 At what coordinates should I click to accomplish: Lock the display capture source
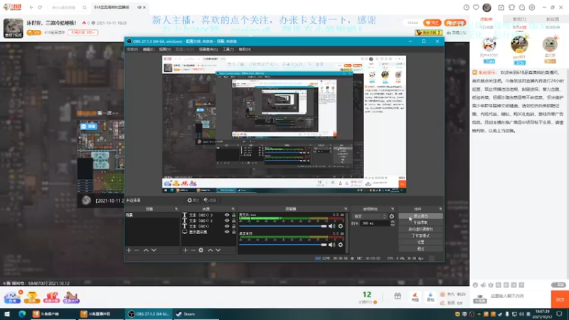click(234, 232)
